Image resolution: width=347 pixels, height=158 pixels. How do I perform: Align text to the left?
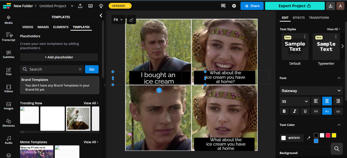click(316, 101)
